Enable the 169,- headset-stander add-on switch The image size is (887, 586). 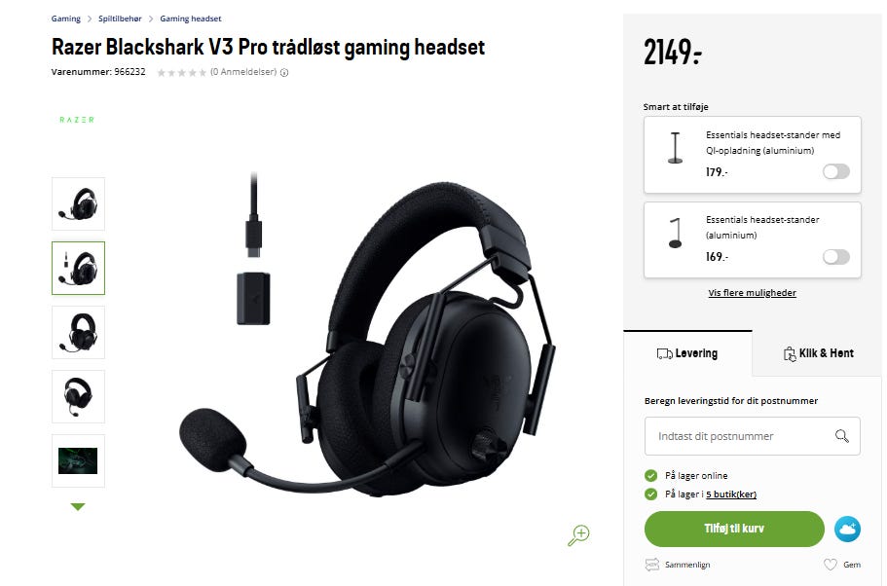point(836,257)
